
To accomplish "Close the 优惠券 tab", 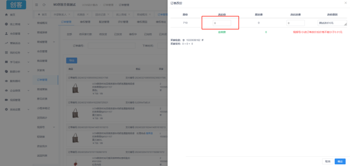I will tap(87, 14).
